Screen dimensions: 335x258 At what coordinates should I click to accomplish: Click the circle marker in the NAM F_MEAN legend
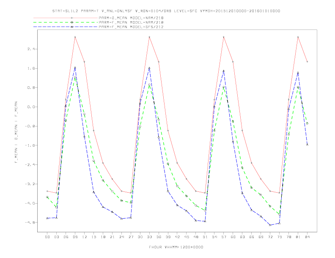72,22
